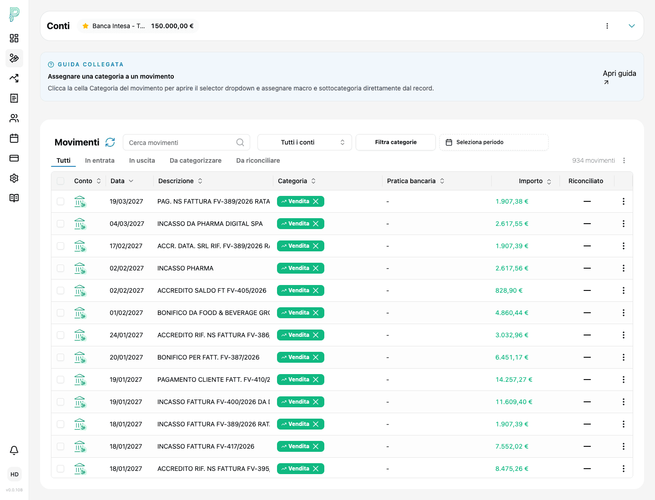The width and height of the screenshot is (655, 500).
Task: Check the INCASSO FATTURA FV-417/2026 row
Action: pyautogui.click(x=60, y=446)
